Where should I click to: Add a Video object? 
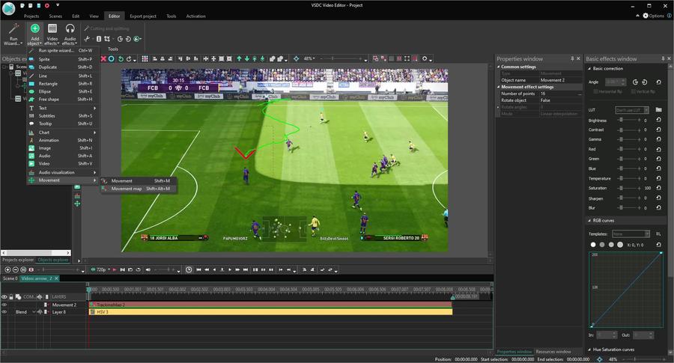click(x=63, y=164)
